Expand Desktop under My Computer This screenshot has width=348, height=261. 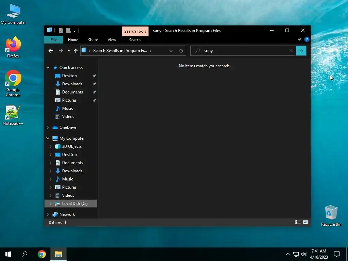[50, 155]
